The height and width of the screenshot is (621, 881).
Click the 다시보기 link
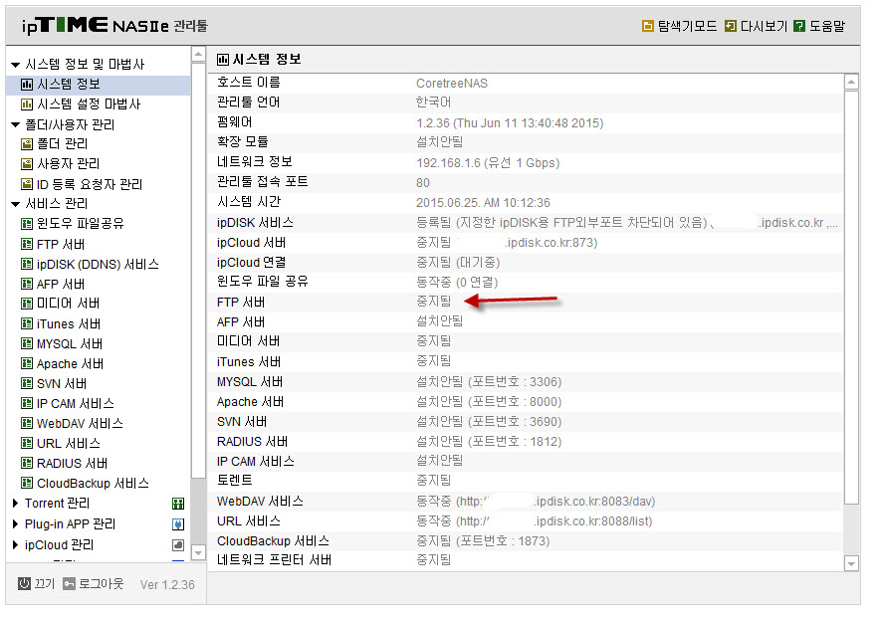[764, 27]
